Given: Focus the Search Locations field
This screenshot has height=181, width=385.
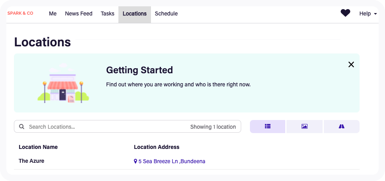Looking at the screenshot, I should pos(103,127).
